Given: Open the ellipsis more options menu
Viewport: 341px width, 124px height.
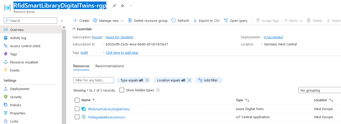Looking at the screenshot, I should tap(131, 6).
